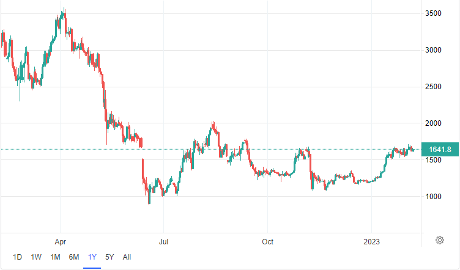Image resolution: width=460 pixels, height=270 pixels.
Task: Click the 1641.8 current price label
Action: click(x=440, y=150)
